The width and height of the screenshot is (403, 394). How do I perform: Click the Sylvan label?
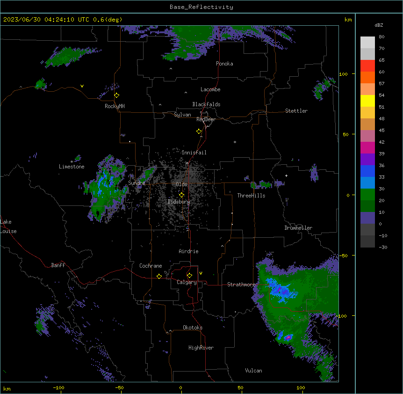182,115
